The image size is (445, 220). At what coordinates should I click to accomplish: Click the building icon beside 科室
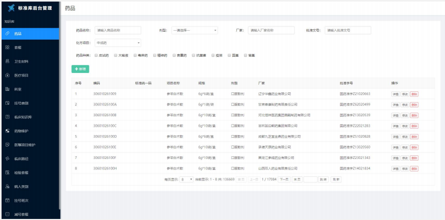[8, 89]
